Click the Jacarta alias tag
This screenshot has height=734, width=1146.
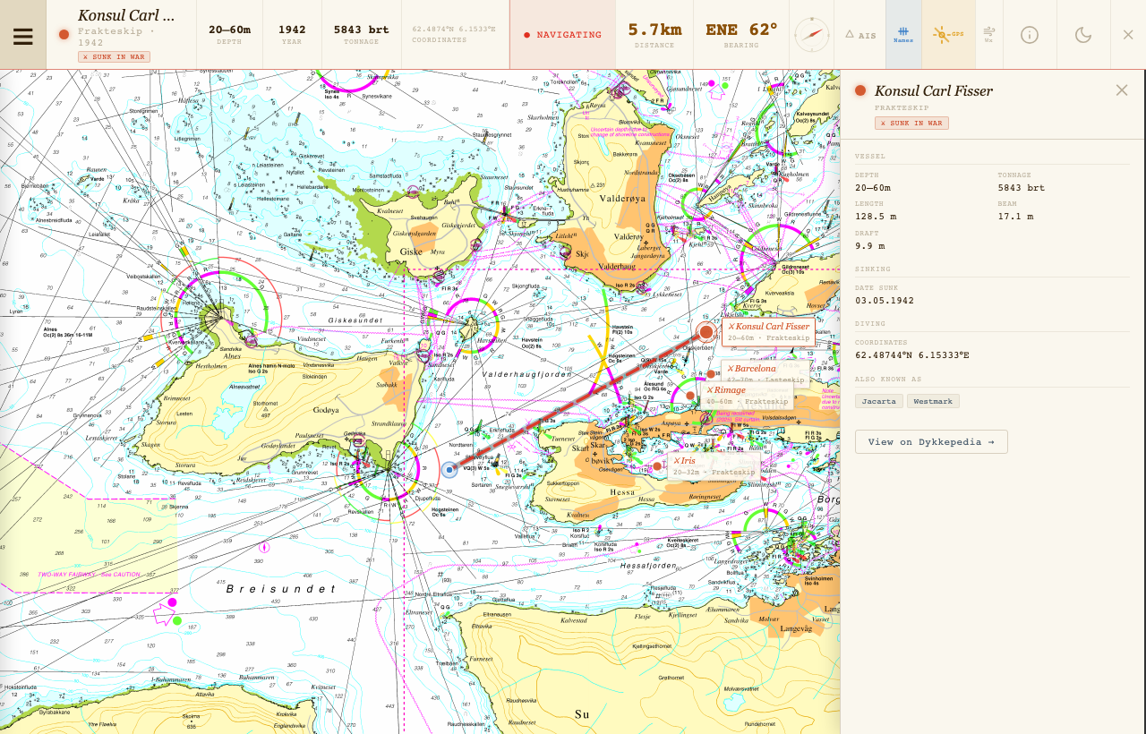pos(879,401)
